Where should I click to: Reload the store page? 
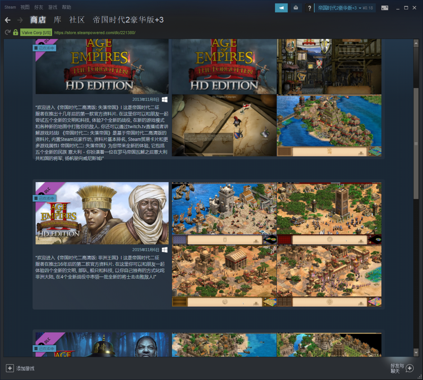[7, 33]
